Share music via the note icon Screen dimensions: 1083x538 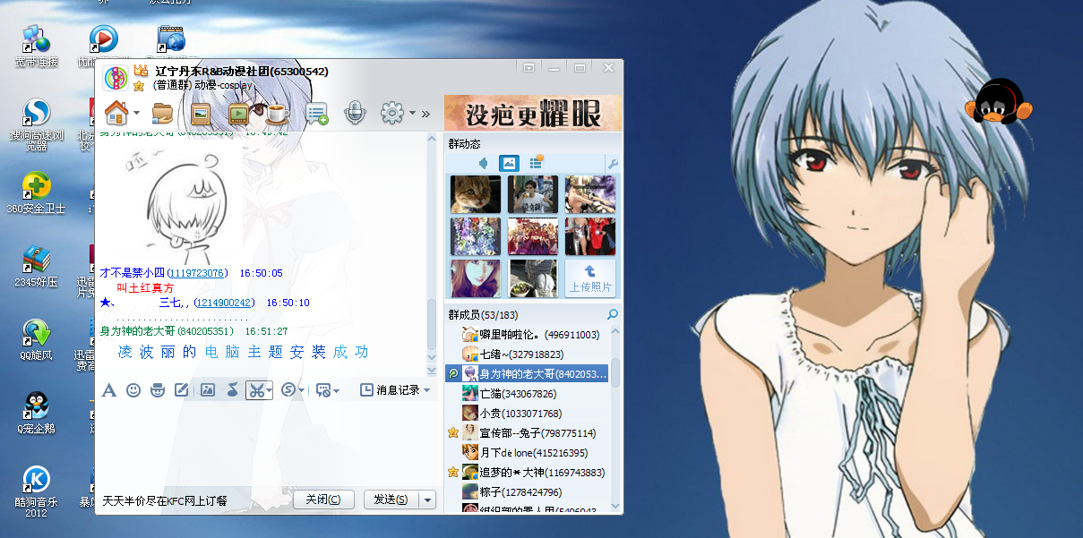[x=232, y=390]
